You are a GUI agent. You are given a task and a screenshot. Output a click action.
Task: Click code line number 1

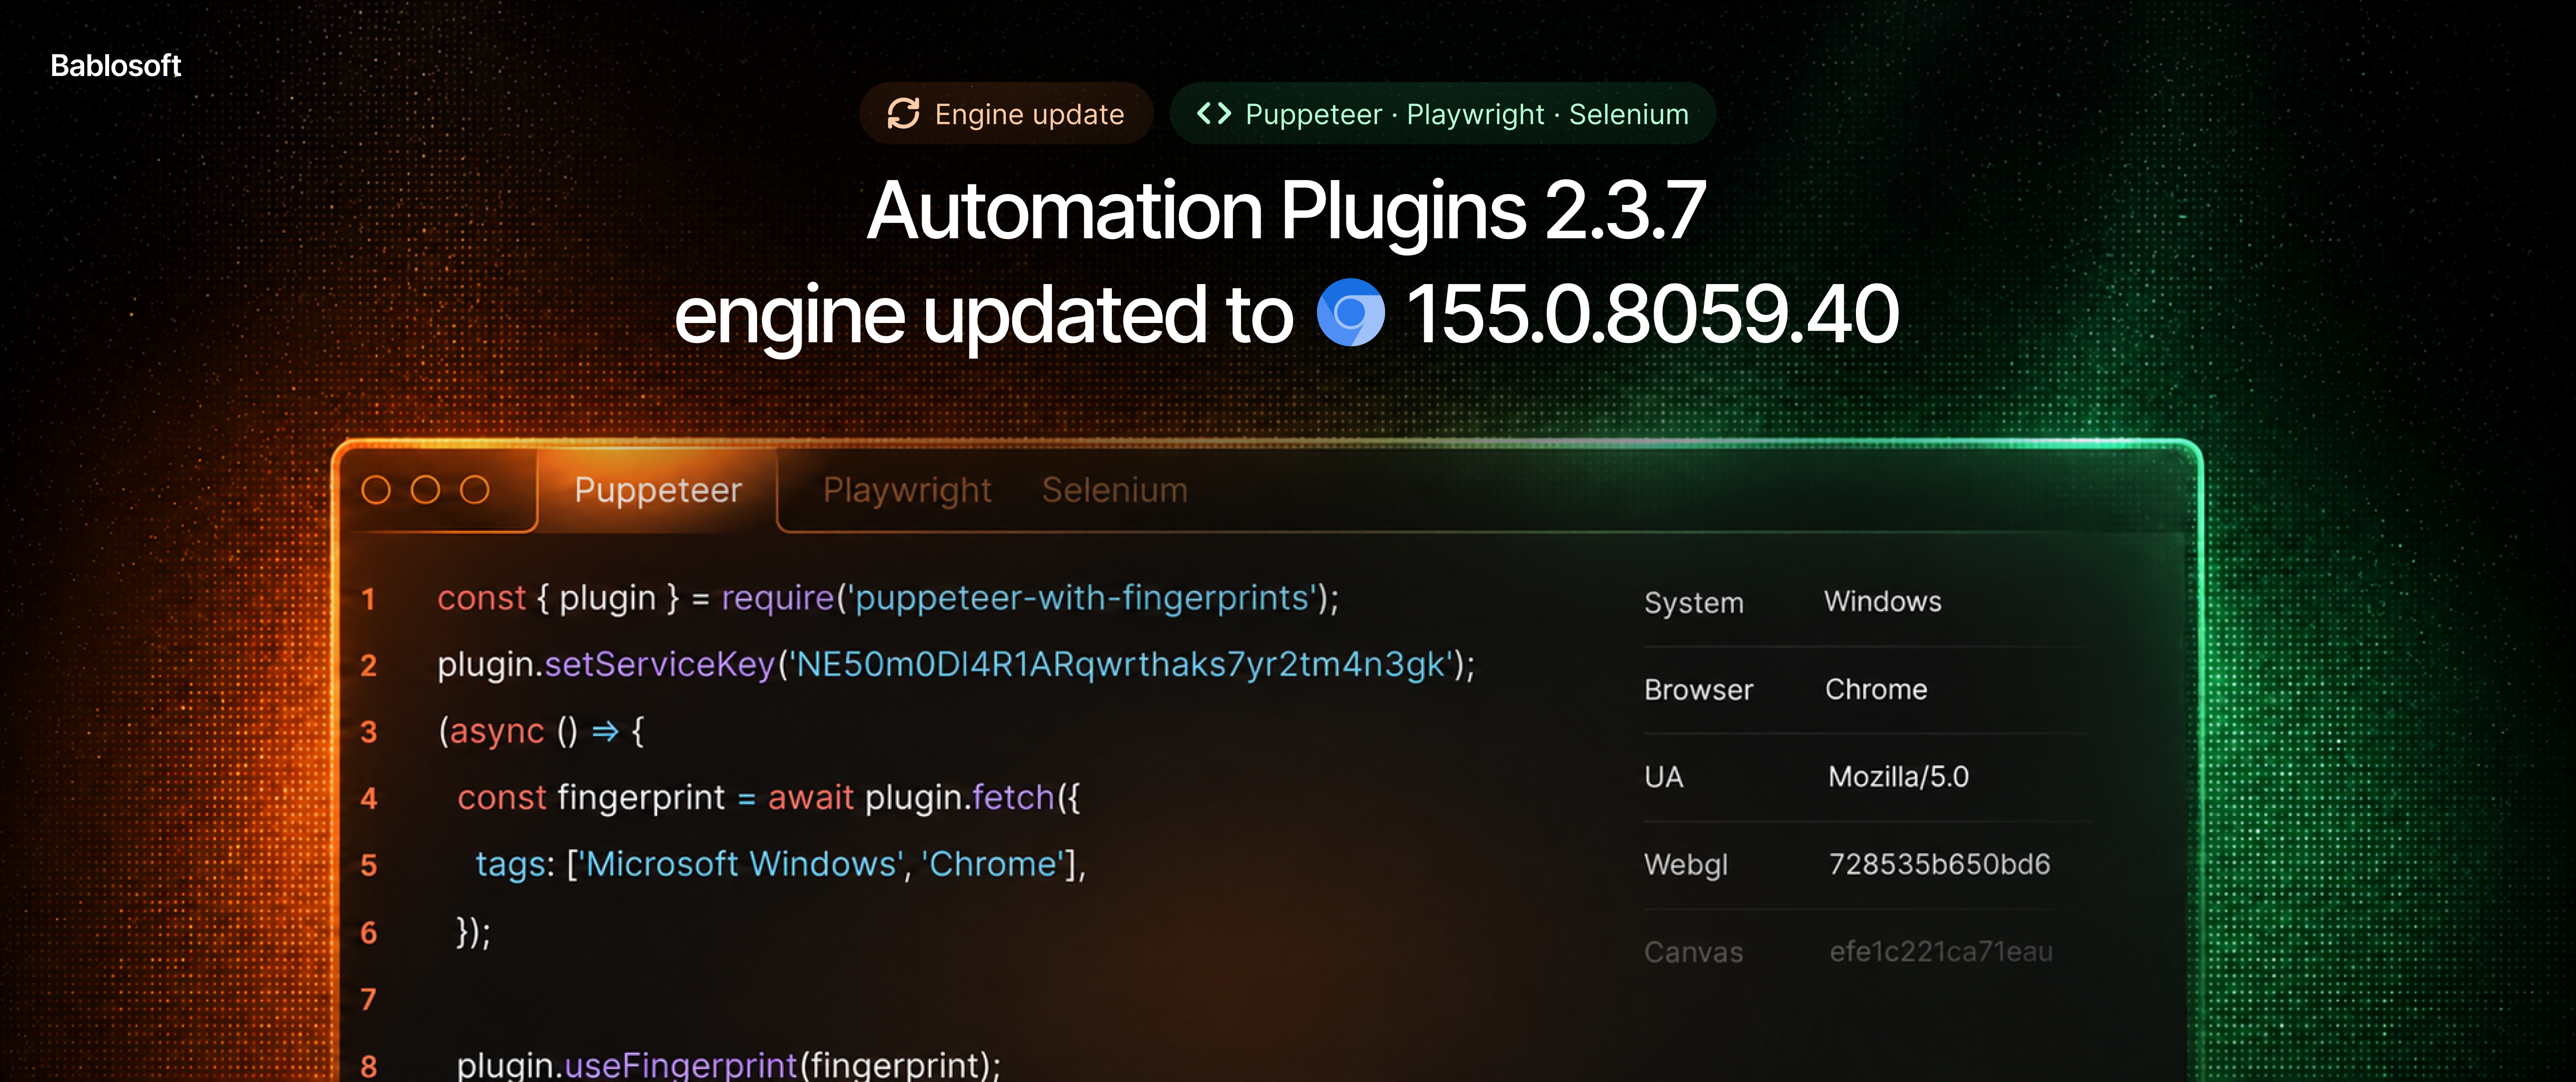(368, 599)
